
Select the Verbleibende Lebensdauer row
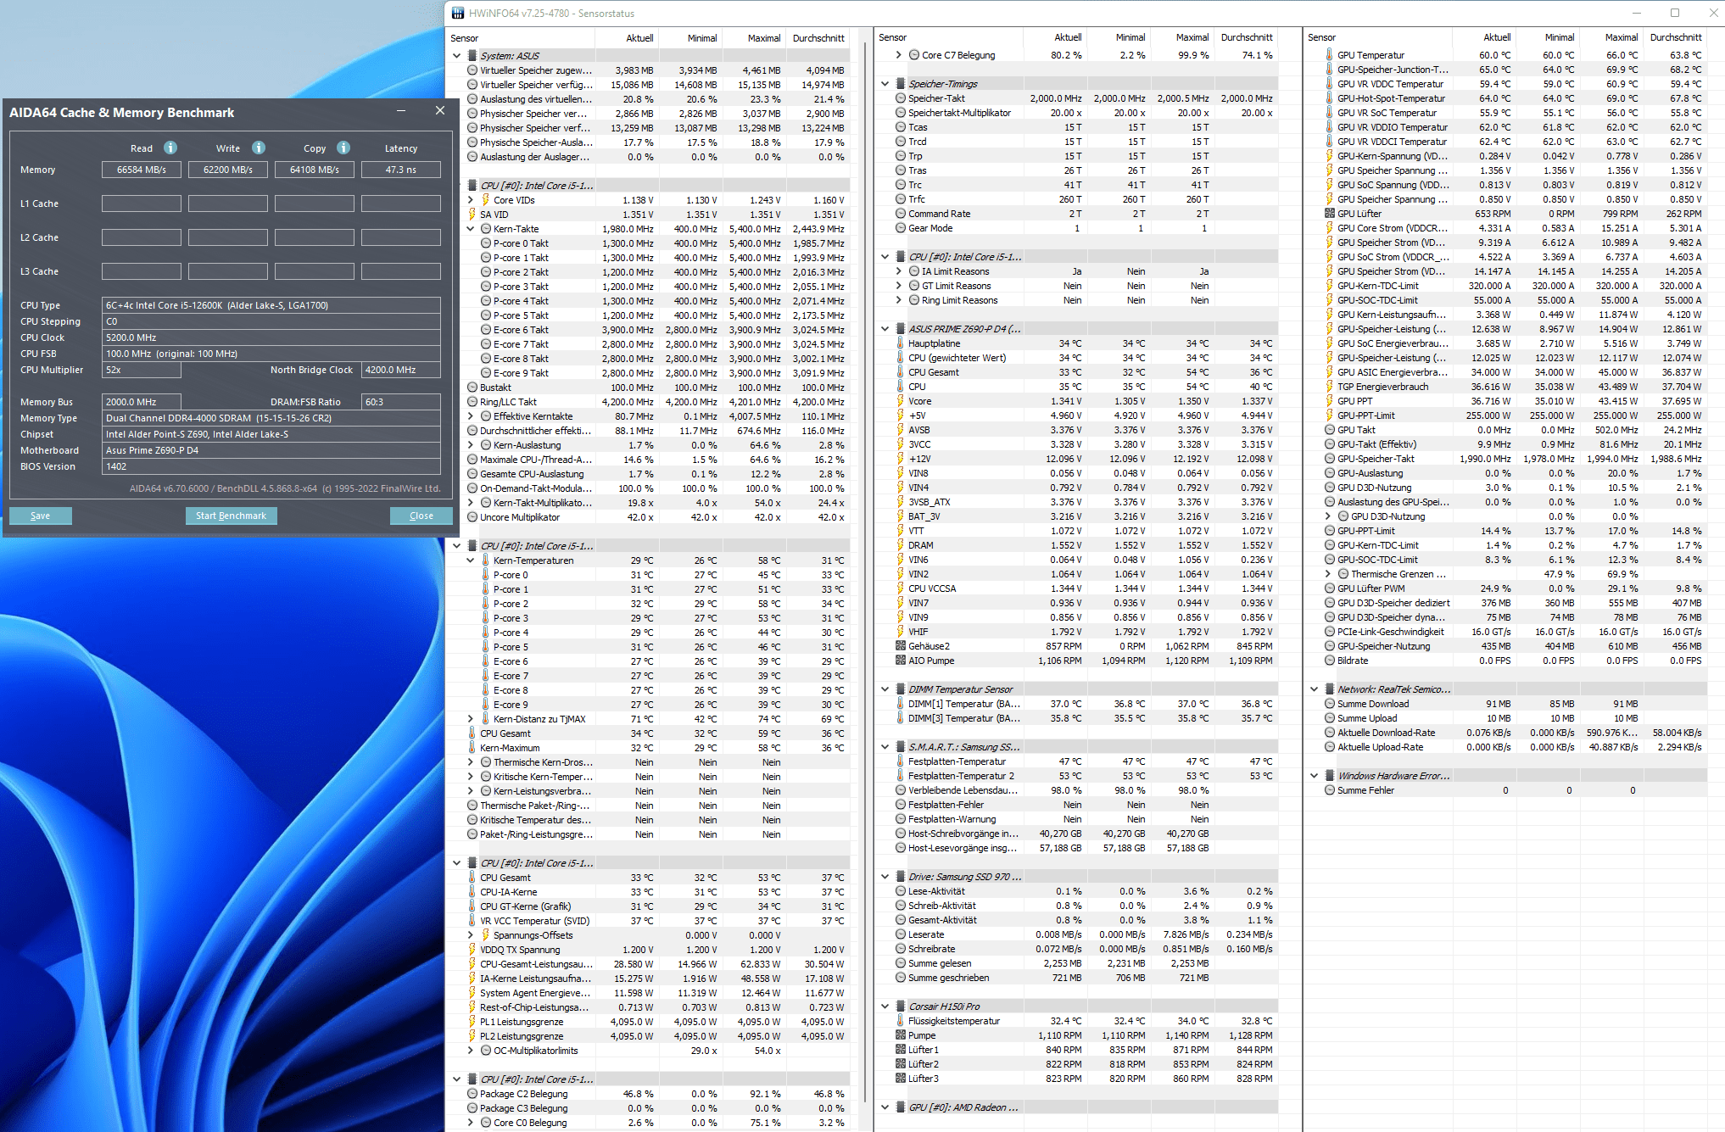coord(1077,790)
